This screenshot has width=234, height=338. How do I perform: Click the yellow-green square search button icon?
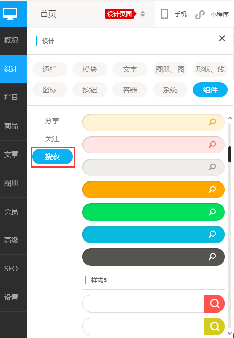tap(215, 326)
